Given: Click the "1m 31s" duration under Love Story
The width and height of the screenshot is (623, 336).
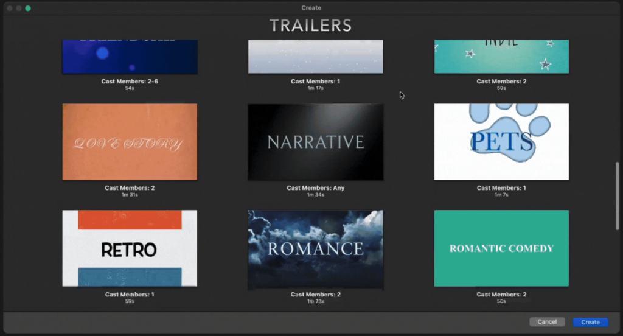Looking at the screenshot, I should (130, 195).
